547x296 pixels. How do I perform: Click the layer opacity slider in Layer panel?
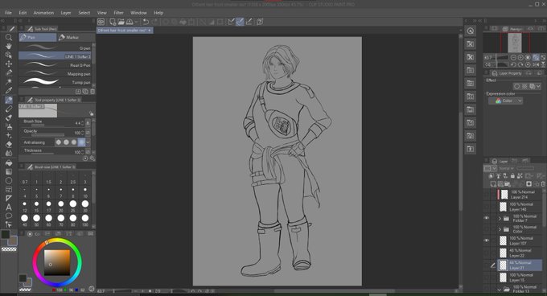(x=525, y=168)
